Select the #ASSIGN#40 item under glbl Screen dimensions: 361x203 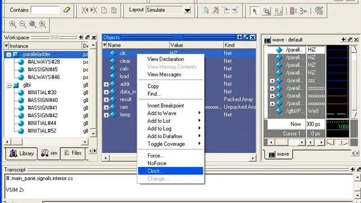click(43, 100)
